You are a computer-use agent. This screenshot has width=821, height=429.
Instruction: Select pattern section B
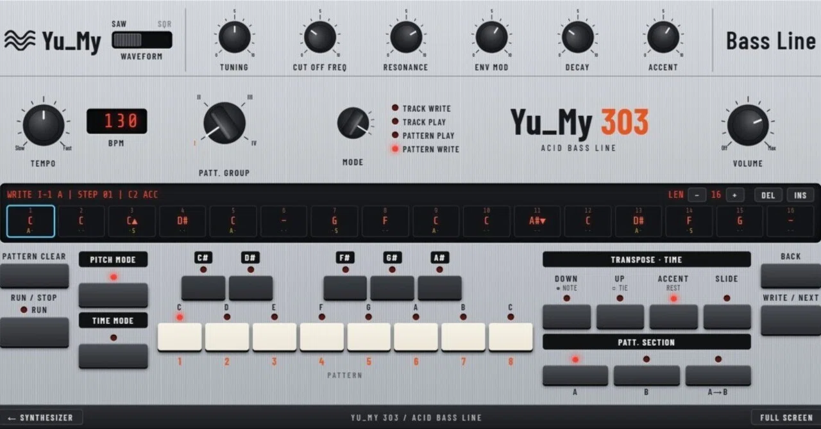pyautogui.click(x=647, y=375)
